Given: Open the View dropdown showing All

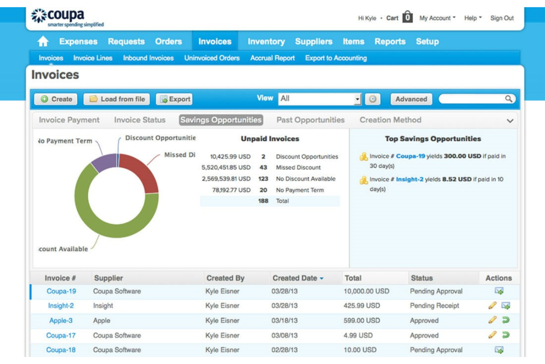Looking at the screenshot, I should 319,98.
